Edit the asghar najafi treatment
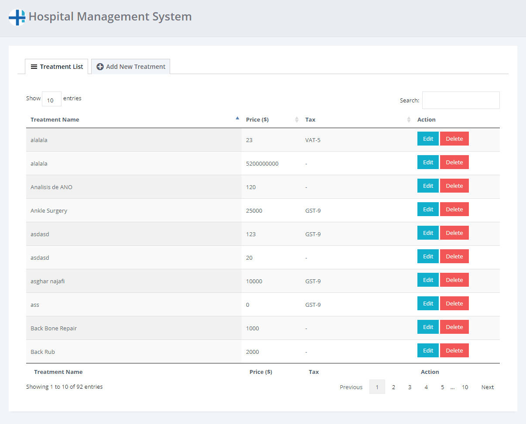The width and height of the screenshot is (526, 424). [428, 280]
